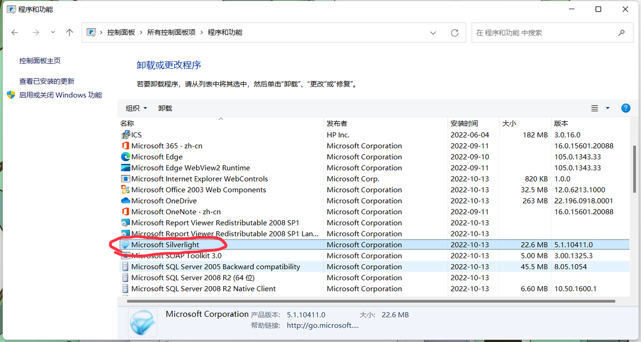Click the 2022-09-10 install date cell
This screenshot has height=342, width=641.
click(469, 157)
